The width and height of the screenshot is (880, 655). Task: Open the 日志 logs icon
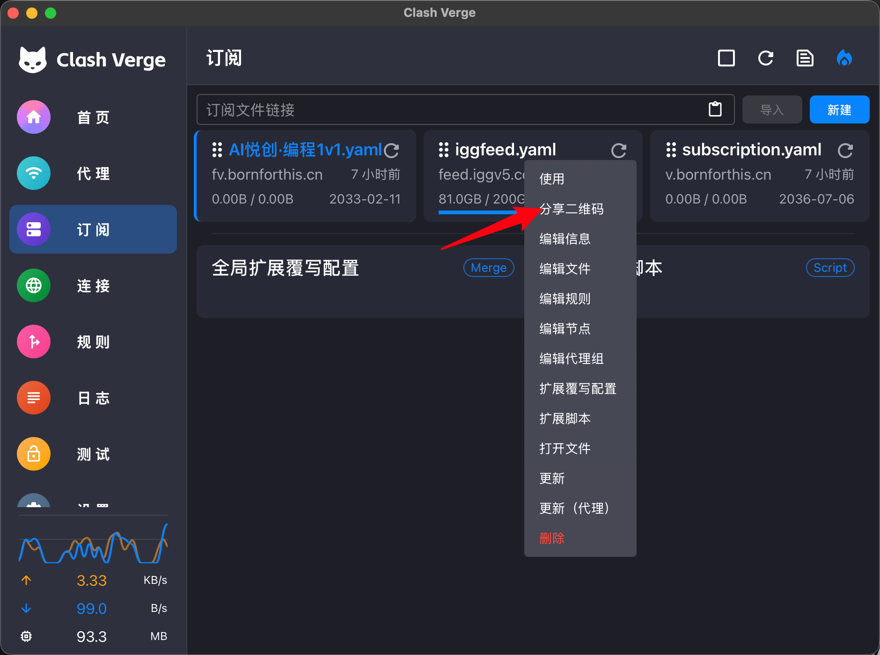click(34, 398)
